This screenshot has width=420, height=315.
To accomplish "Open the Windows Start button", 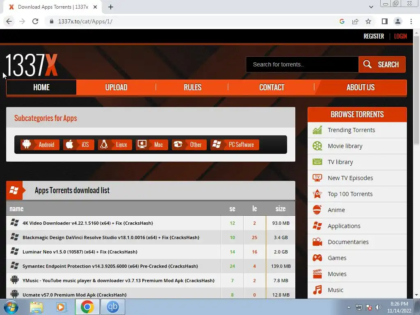I will click(x=11, y=307).
